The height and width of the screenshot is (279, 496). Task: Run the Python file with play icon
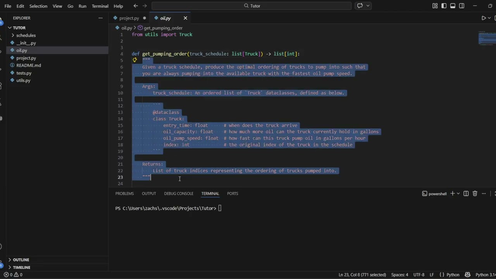click(x=484, y=18)
